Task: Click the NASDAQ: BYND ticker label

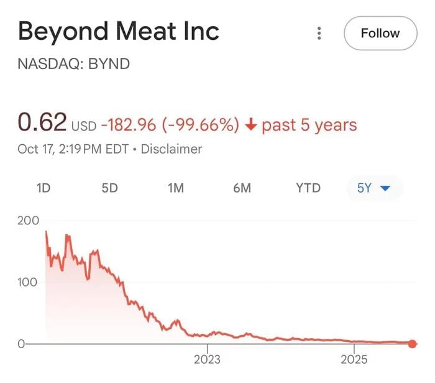Action: point(74,64)
